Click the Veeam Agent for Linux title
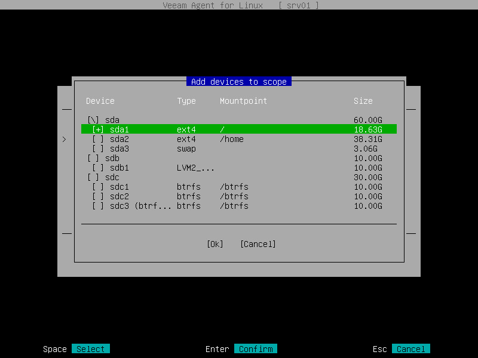 [x=213, y=5]
